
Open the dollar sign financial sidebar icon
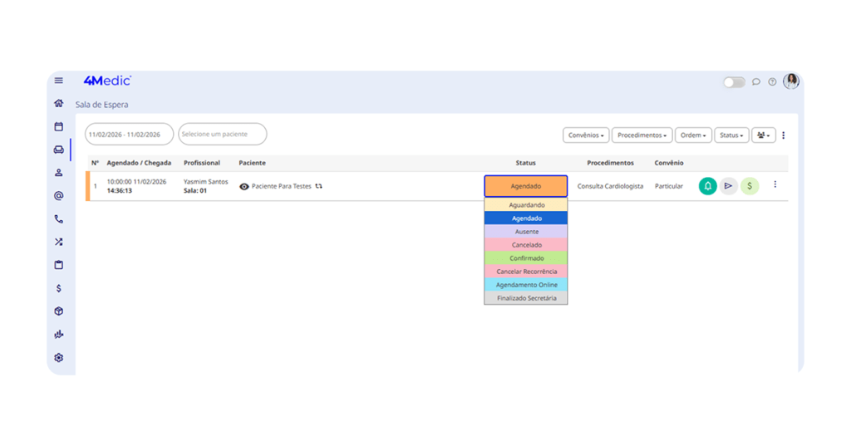click(x=59, y=288)
